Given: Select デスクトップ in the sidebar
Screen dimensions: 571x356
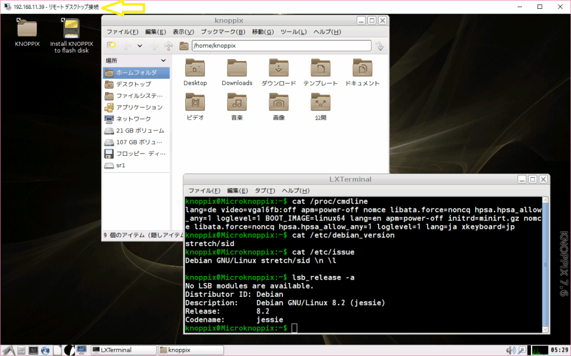Looking at the screenshot, I should point(136,85).
